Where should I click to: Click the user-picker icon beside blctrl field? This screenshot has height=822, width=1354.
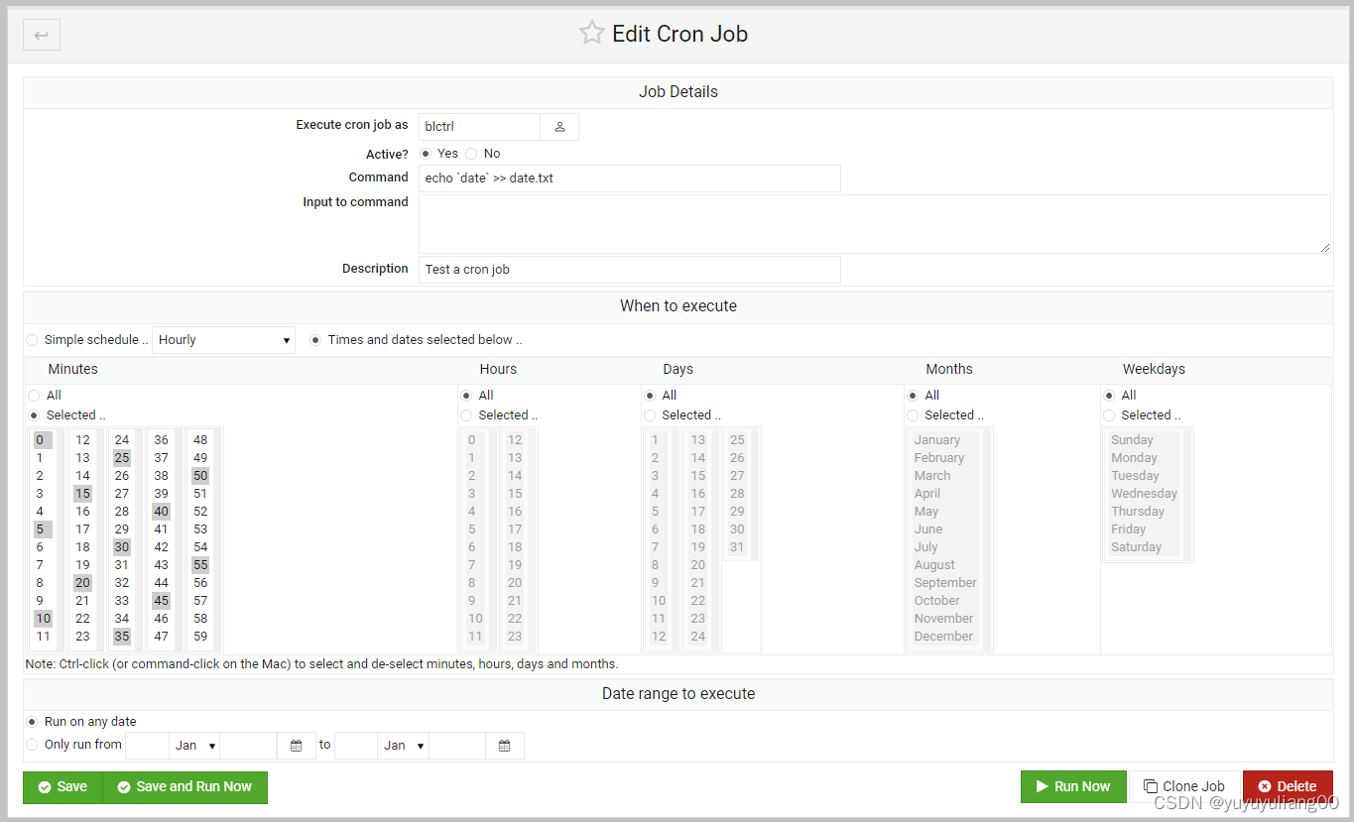[x=557, y=126]
